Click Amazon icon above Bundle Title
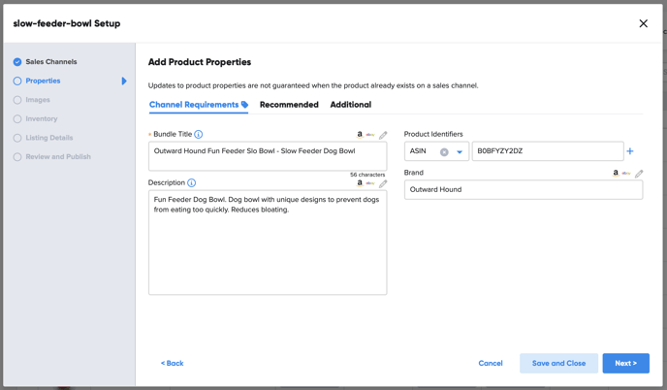The image size is (667, 390). 360,135
